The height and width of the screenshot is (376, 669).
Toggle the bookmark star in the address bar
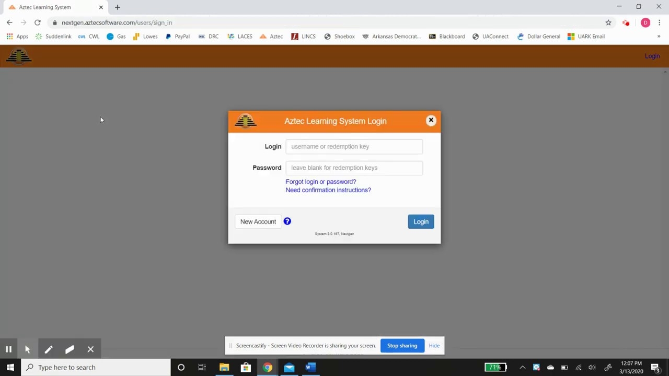[x=608, y=22]
